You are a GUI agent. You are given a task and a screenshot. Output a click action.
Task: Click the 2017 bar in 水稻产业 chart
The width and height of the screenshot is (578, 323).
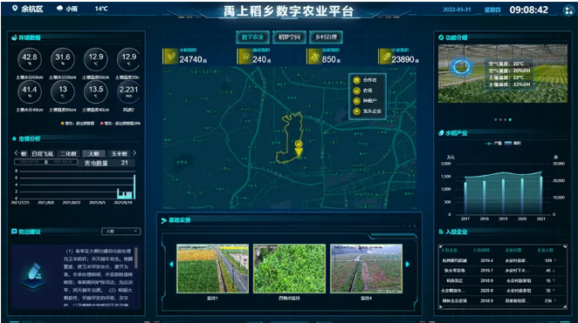tap(465, 198)
